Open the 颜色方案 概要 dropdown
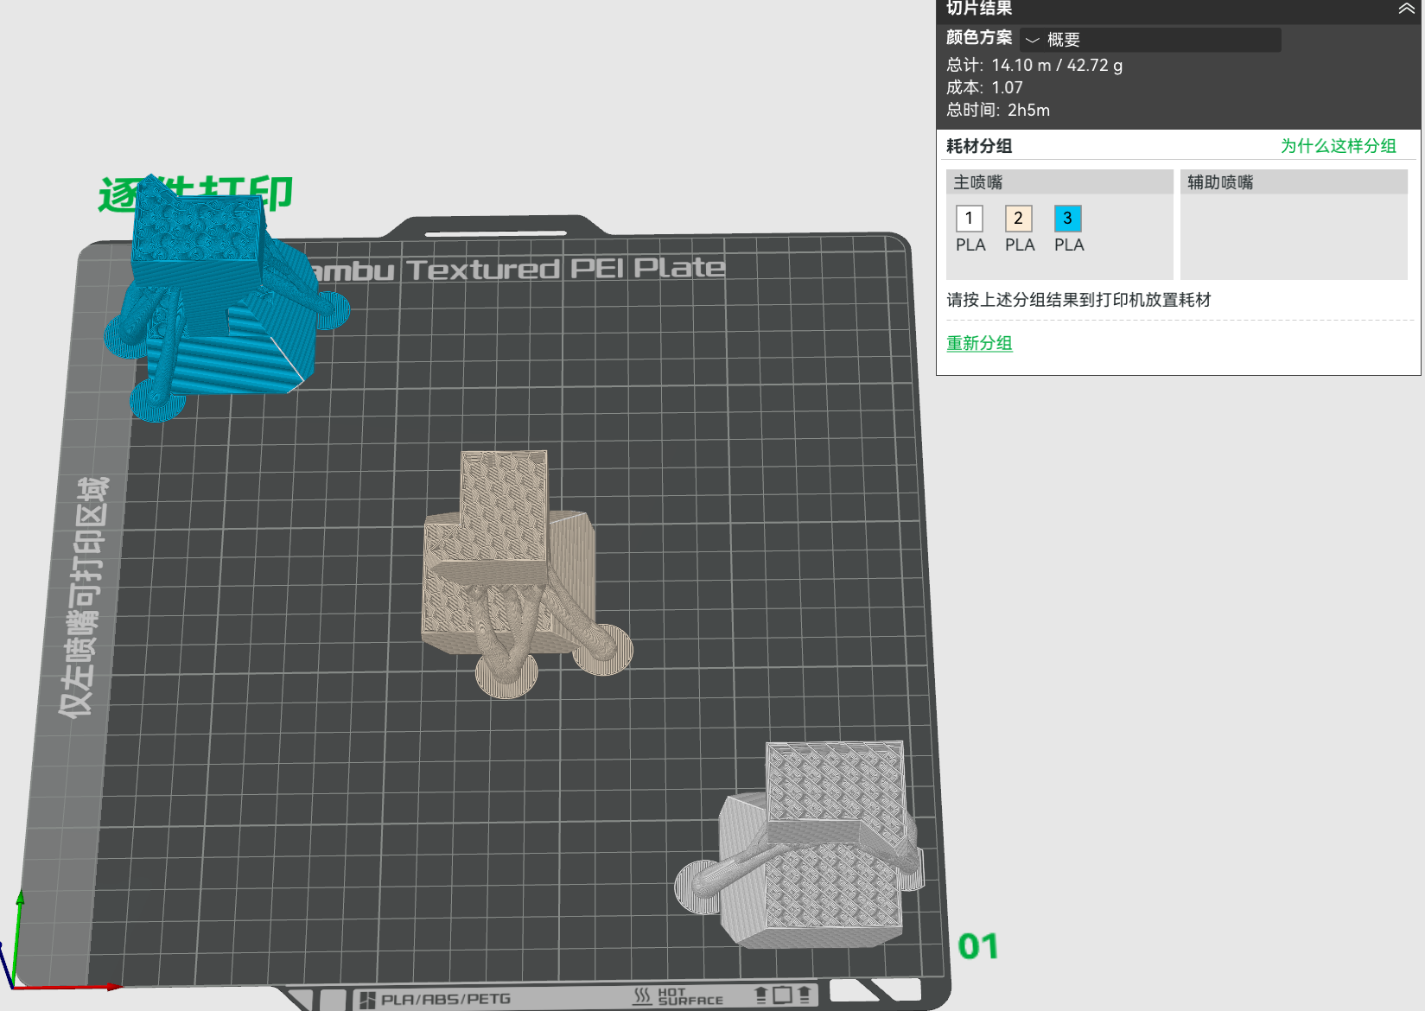 [x=1150, y=40]
